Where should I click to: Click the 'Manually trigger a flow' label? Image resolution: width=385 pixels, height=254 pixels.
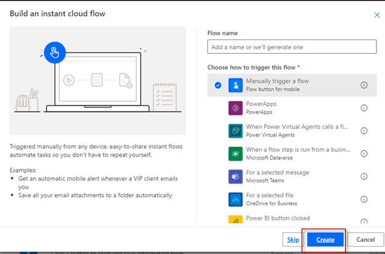point(278,81)
